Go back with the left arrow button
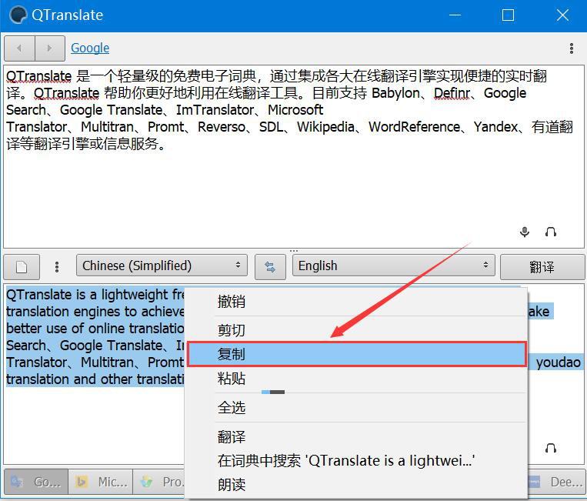The image size is (587, 501). pyautogui.click(x=19, y=48)
